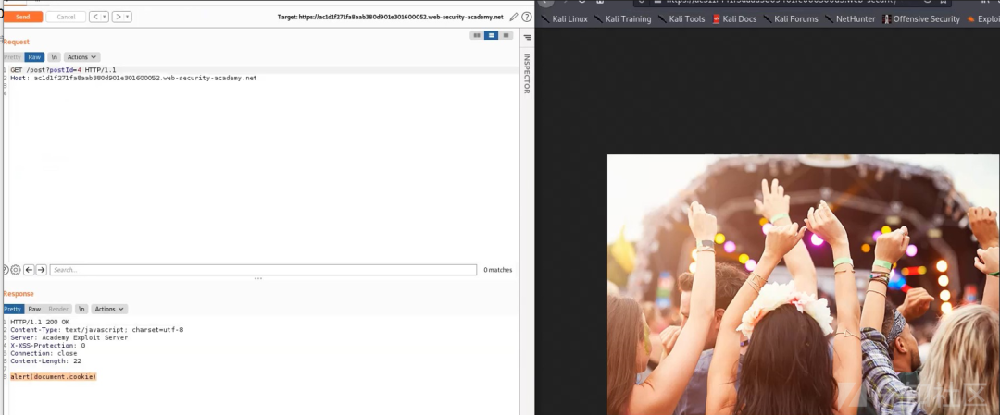Select Pretty tab in Response panel
The height and width of the screenshot is (415, 1000).
point(13,310)
